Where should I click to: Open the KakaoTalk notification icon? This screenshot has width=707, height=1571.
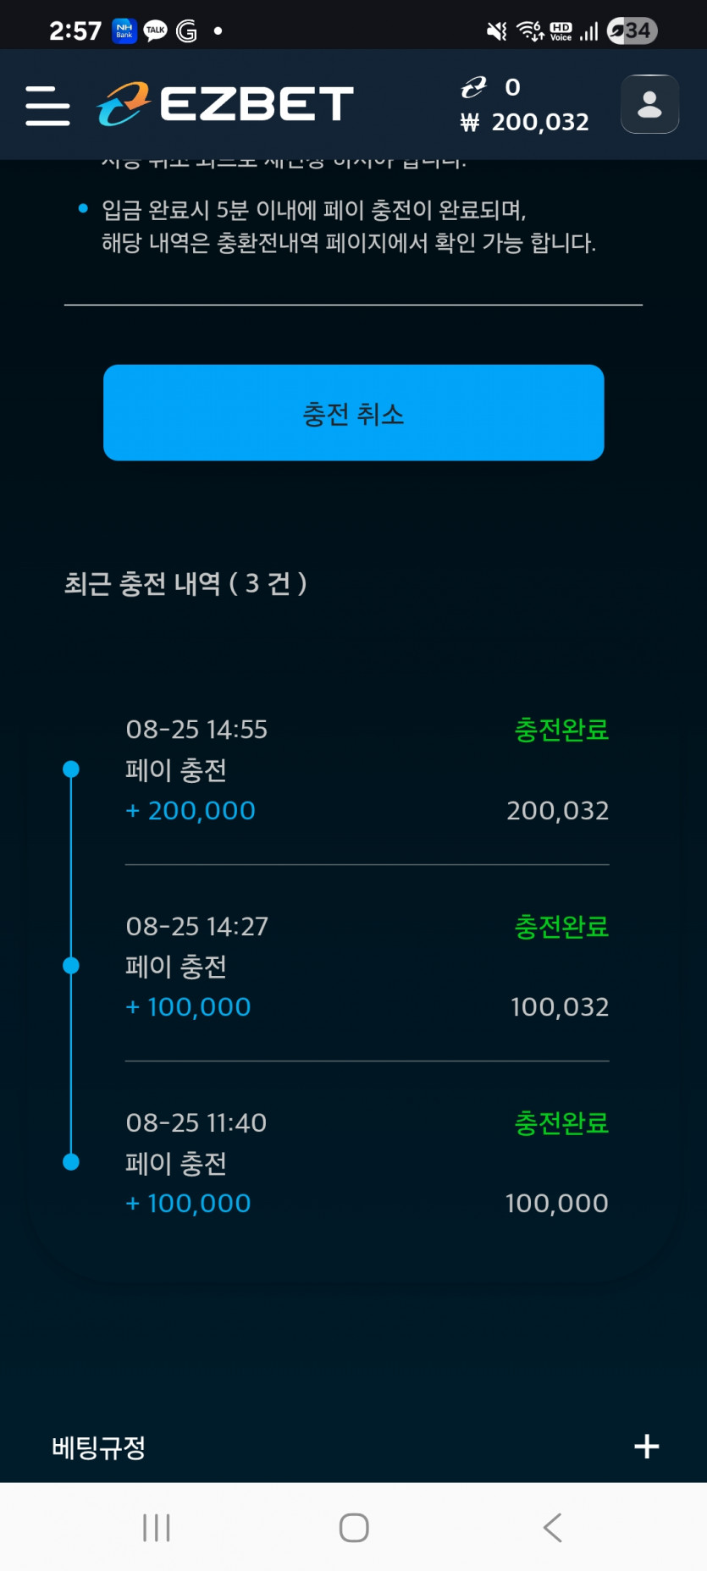point(155,31)
